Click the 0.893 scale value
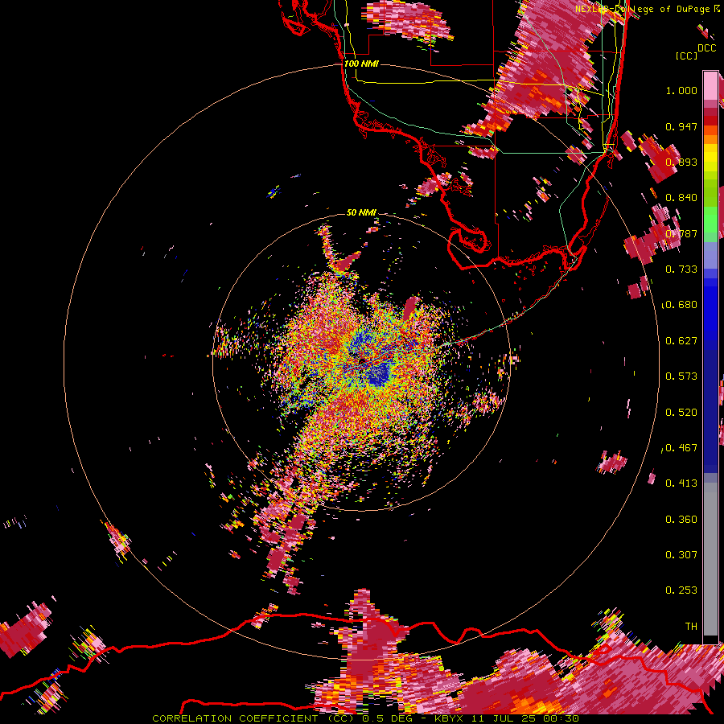The image size is (724, 724). pos(681,162)
